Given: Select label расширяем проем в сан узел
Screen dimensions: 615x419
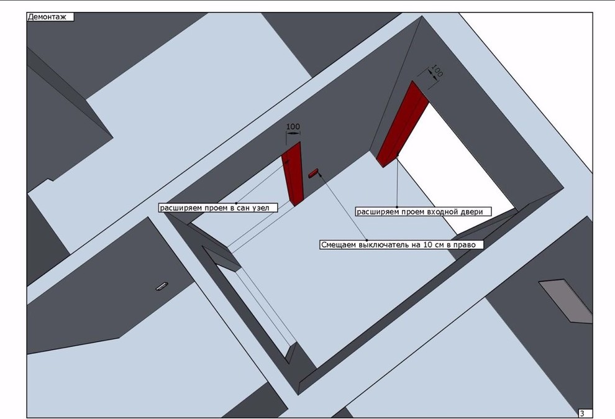Looking at the screenshot, I should pyautogui.click(x=217, y=208).
